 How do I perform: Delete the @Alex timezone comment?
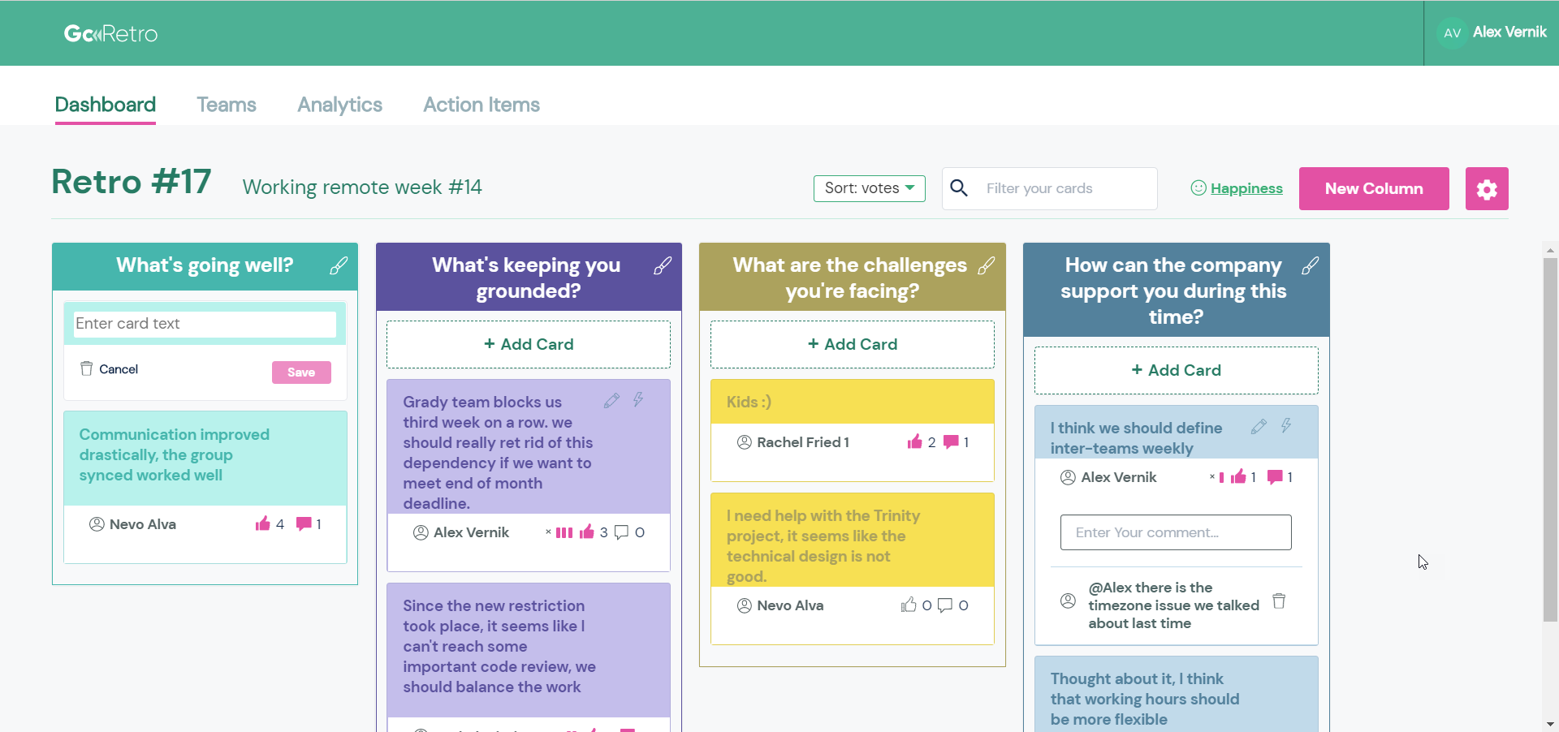tap(1279, 601)
